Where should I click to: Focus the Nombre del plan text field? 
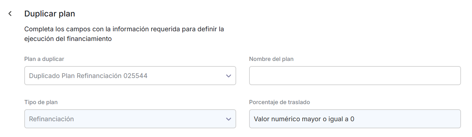355,76
